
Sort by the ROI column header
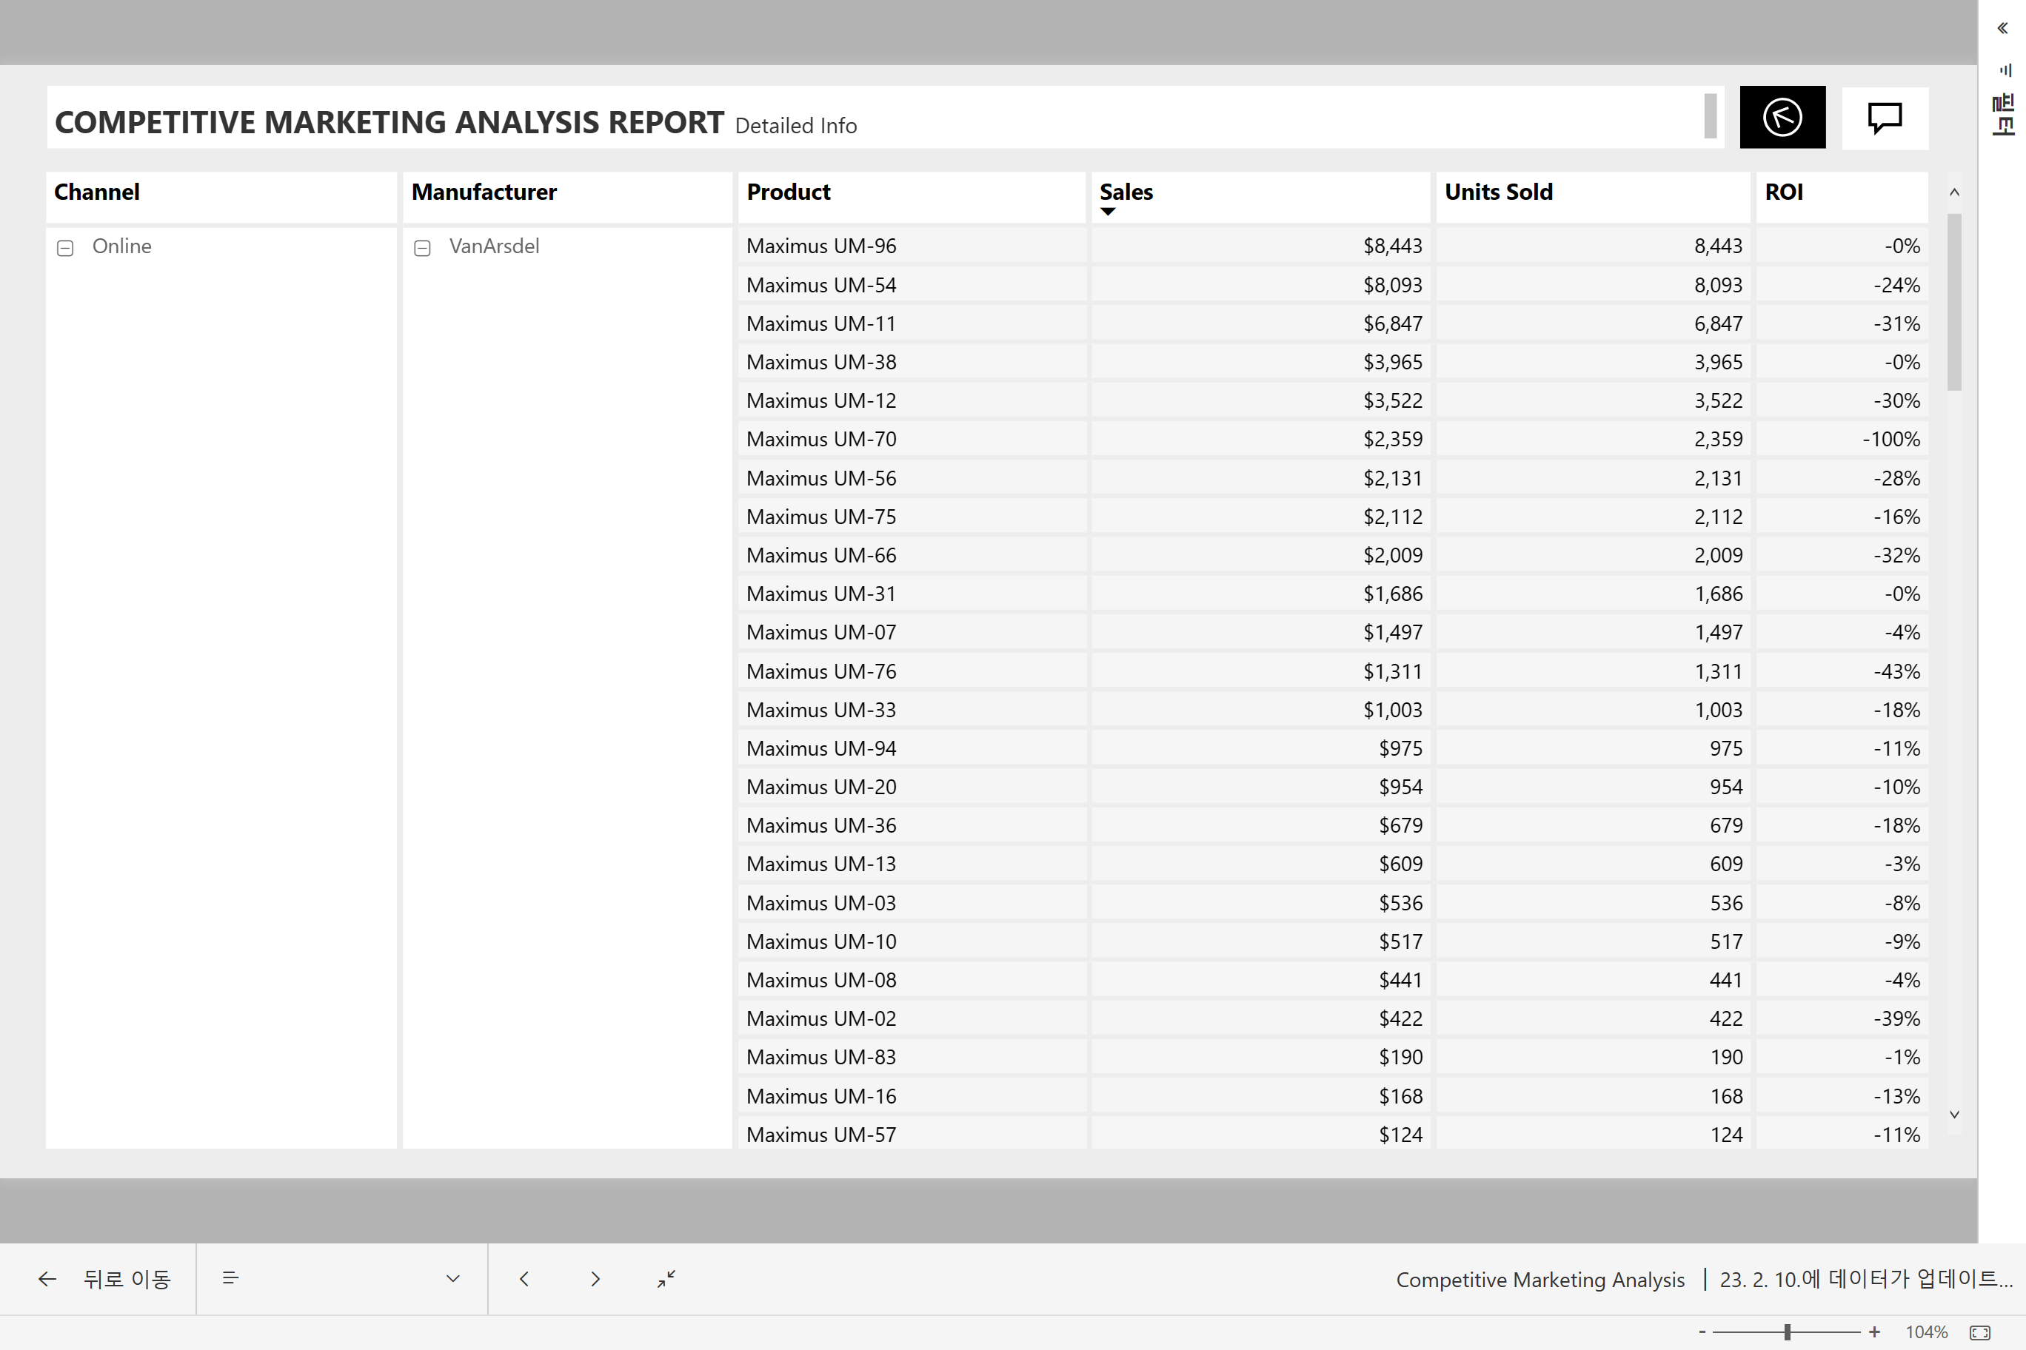click(1784, 192)
